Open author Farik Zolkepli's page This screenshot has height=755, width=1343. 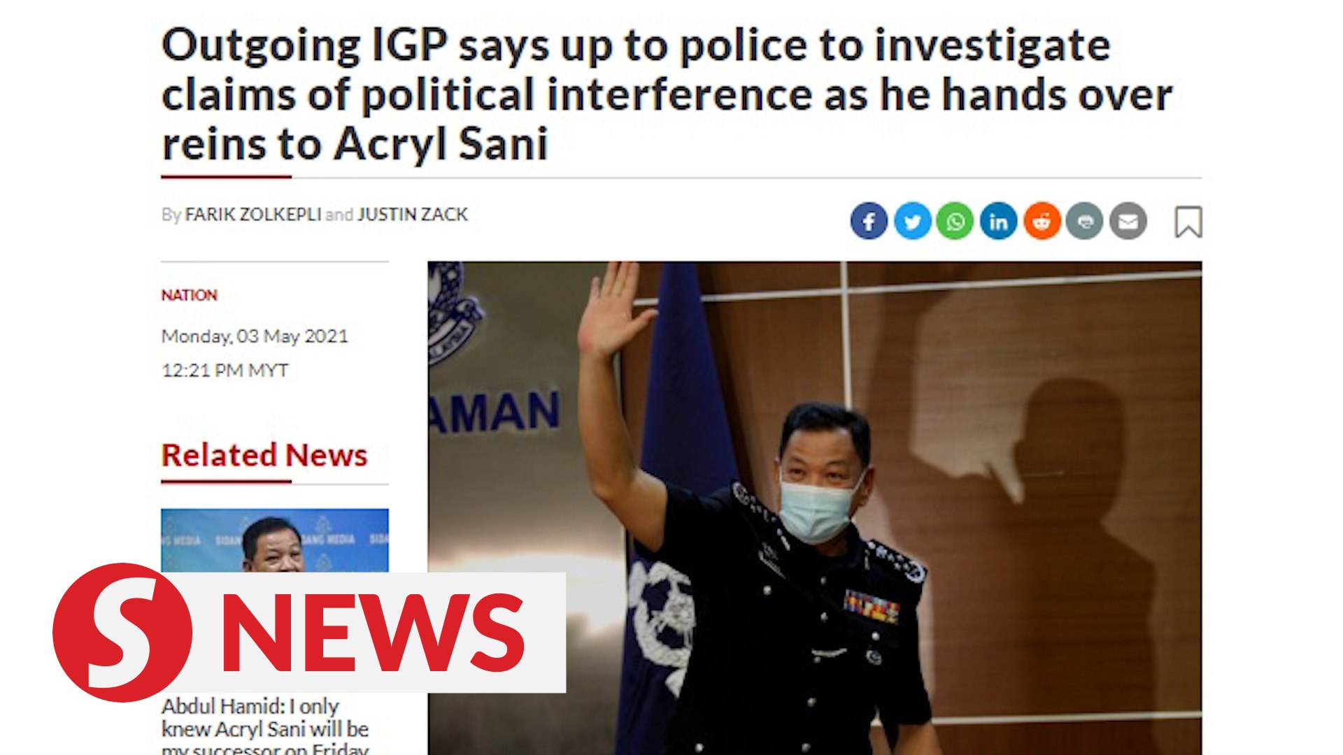(253, 215)
